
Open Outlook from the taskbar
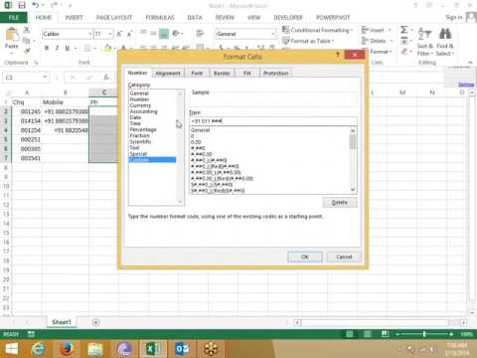coord(182,349)
